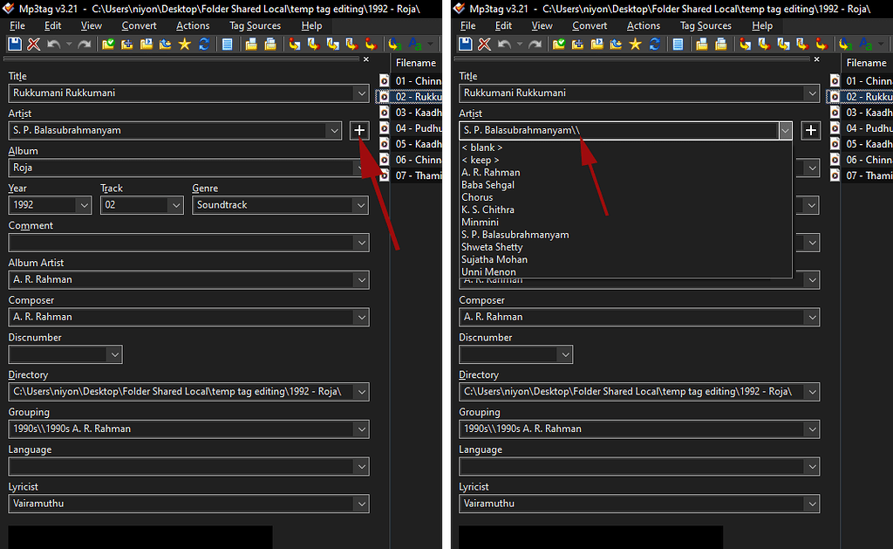Click the Undo arrow in left window toolbar
893x549 pixels.
(x=53, y=44)
